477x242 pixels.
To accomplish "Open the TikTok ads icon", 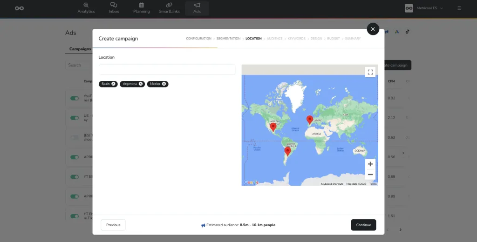I will click(x=407, y=32).
